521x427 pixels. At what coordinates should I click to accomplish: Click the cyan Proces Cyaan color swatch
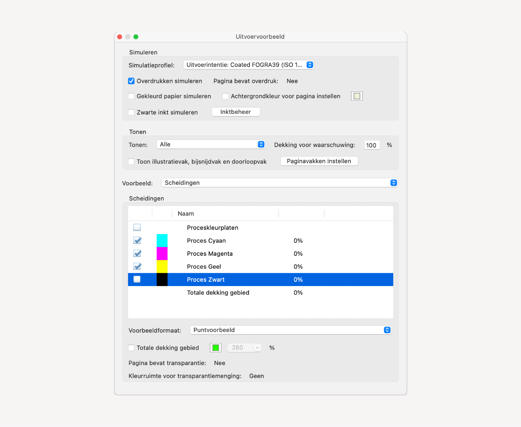point(162,241)
